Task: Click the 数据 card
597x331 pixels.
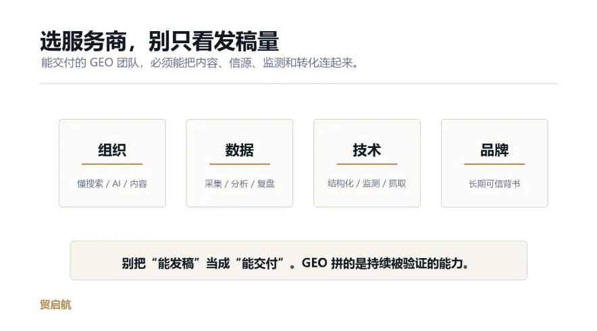Action: (240, 163)
